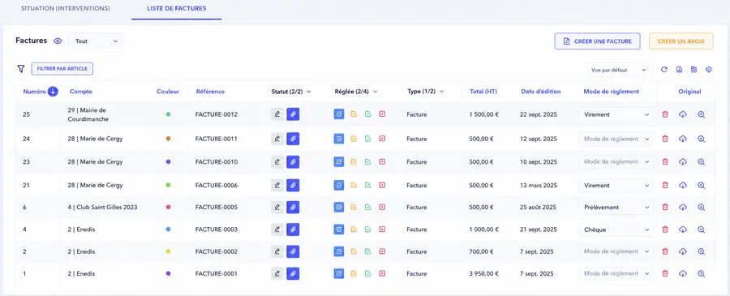Mark FACTURE-0003 with red rejected square

pos(382,230)
